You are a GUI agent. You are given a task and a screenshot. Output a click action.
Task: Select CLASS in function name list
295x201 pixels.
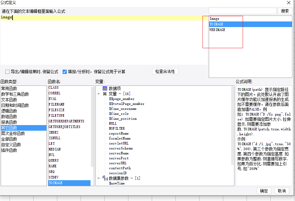69,87
